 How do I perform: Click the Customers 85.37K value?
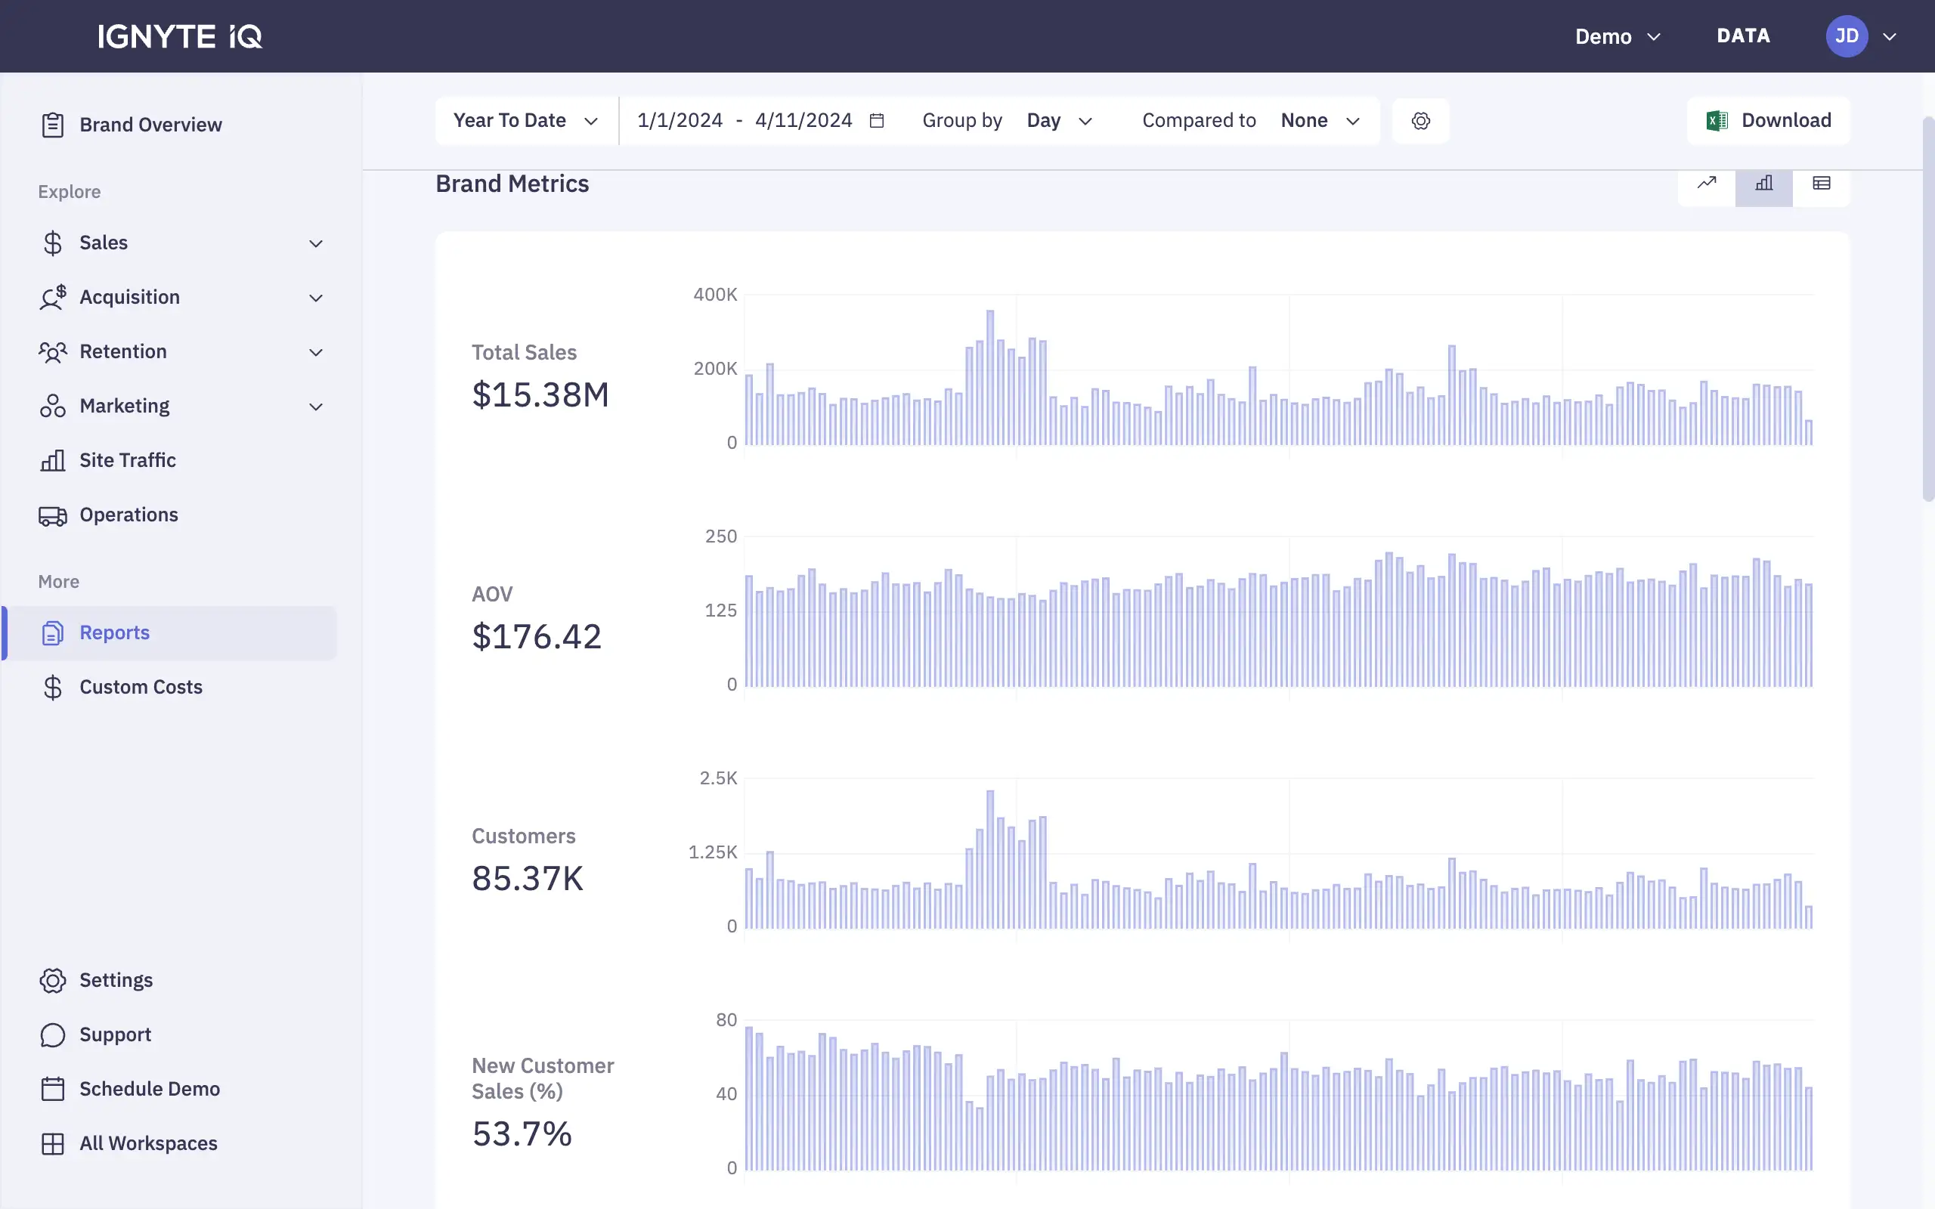pos(528,879)
